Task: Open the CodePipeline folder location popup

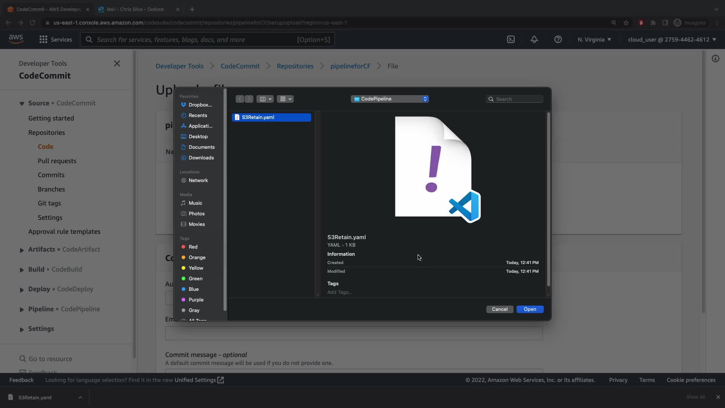Action: [x=389, y=99]
